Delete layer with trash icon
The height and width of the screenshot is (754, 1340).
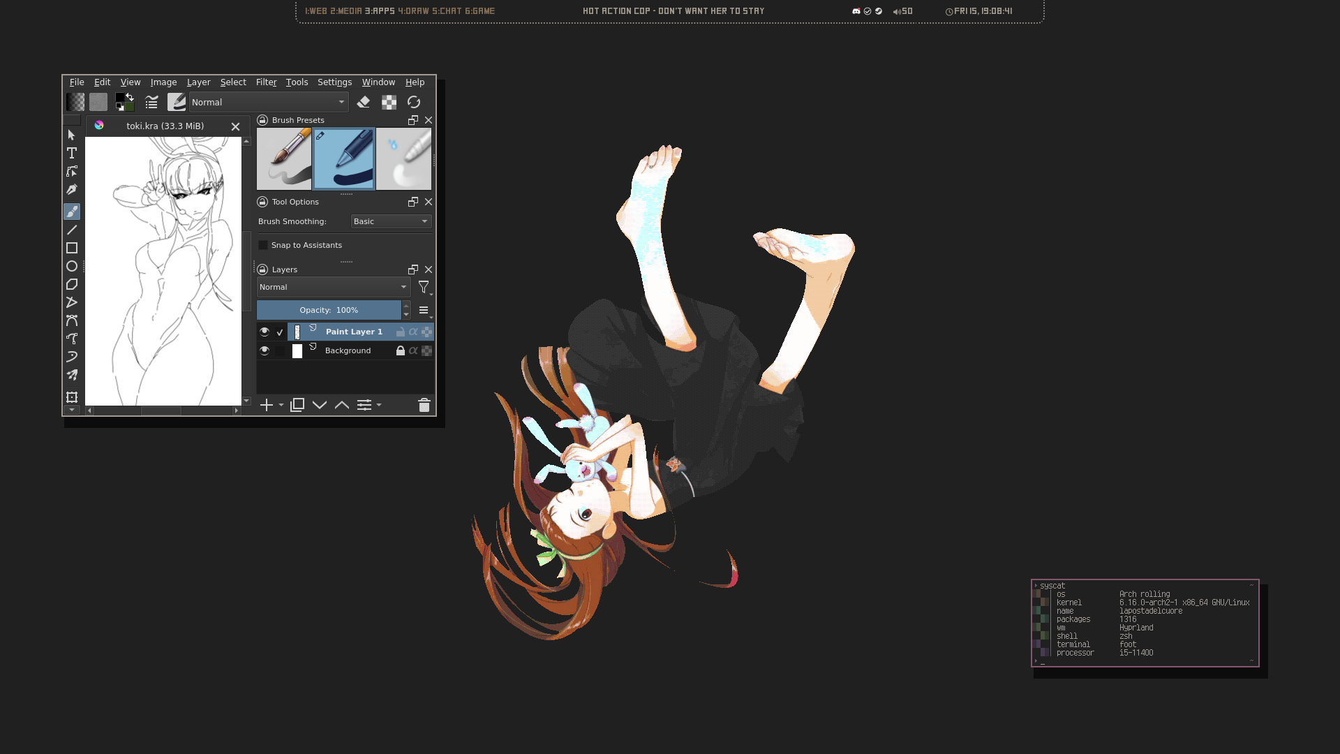[x=424, y=405]
